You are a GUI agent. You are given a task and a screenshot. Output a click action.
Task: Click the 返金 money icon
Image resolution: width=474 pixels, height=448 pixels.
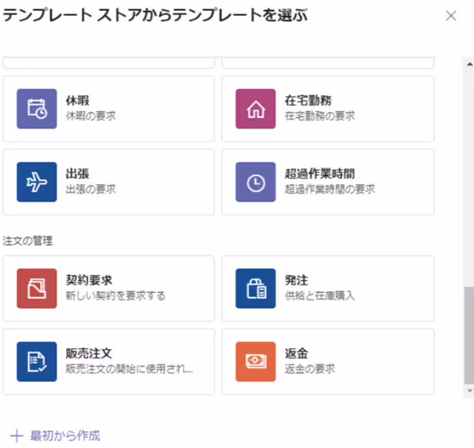pos(255,362)
